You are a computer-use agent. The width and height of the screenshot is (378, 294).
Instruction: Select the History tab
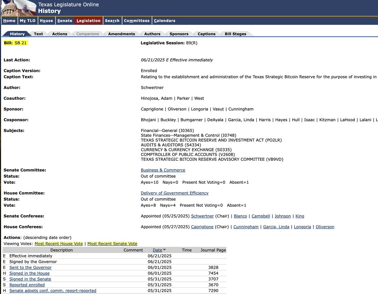pyautogui.click(x=17, y=34)
